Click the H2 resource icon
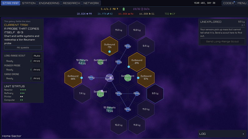 108,14
